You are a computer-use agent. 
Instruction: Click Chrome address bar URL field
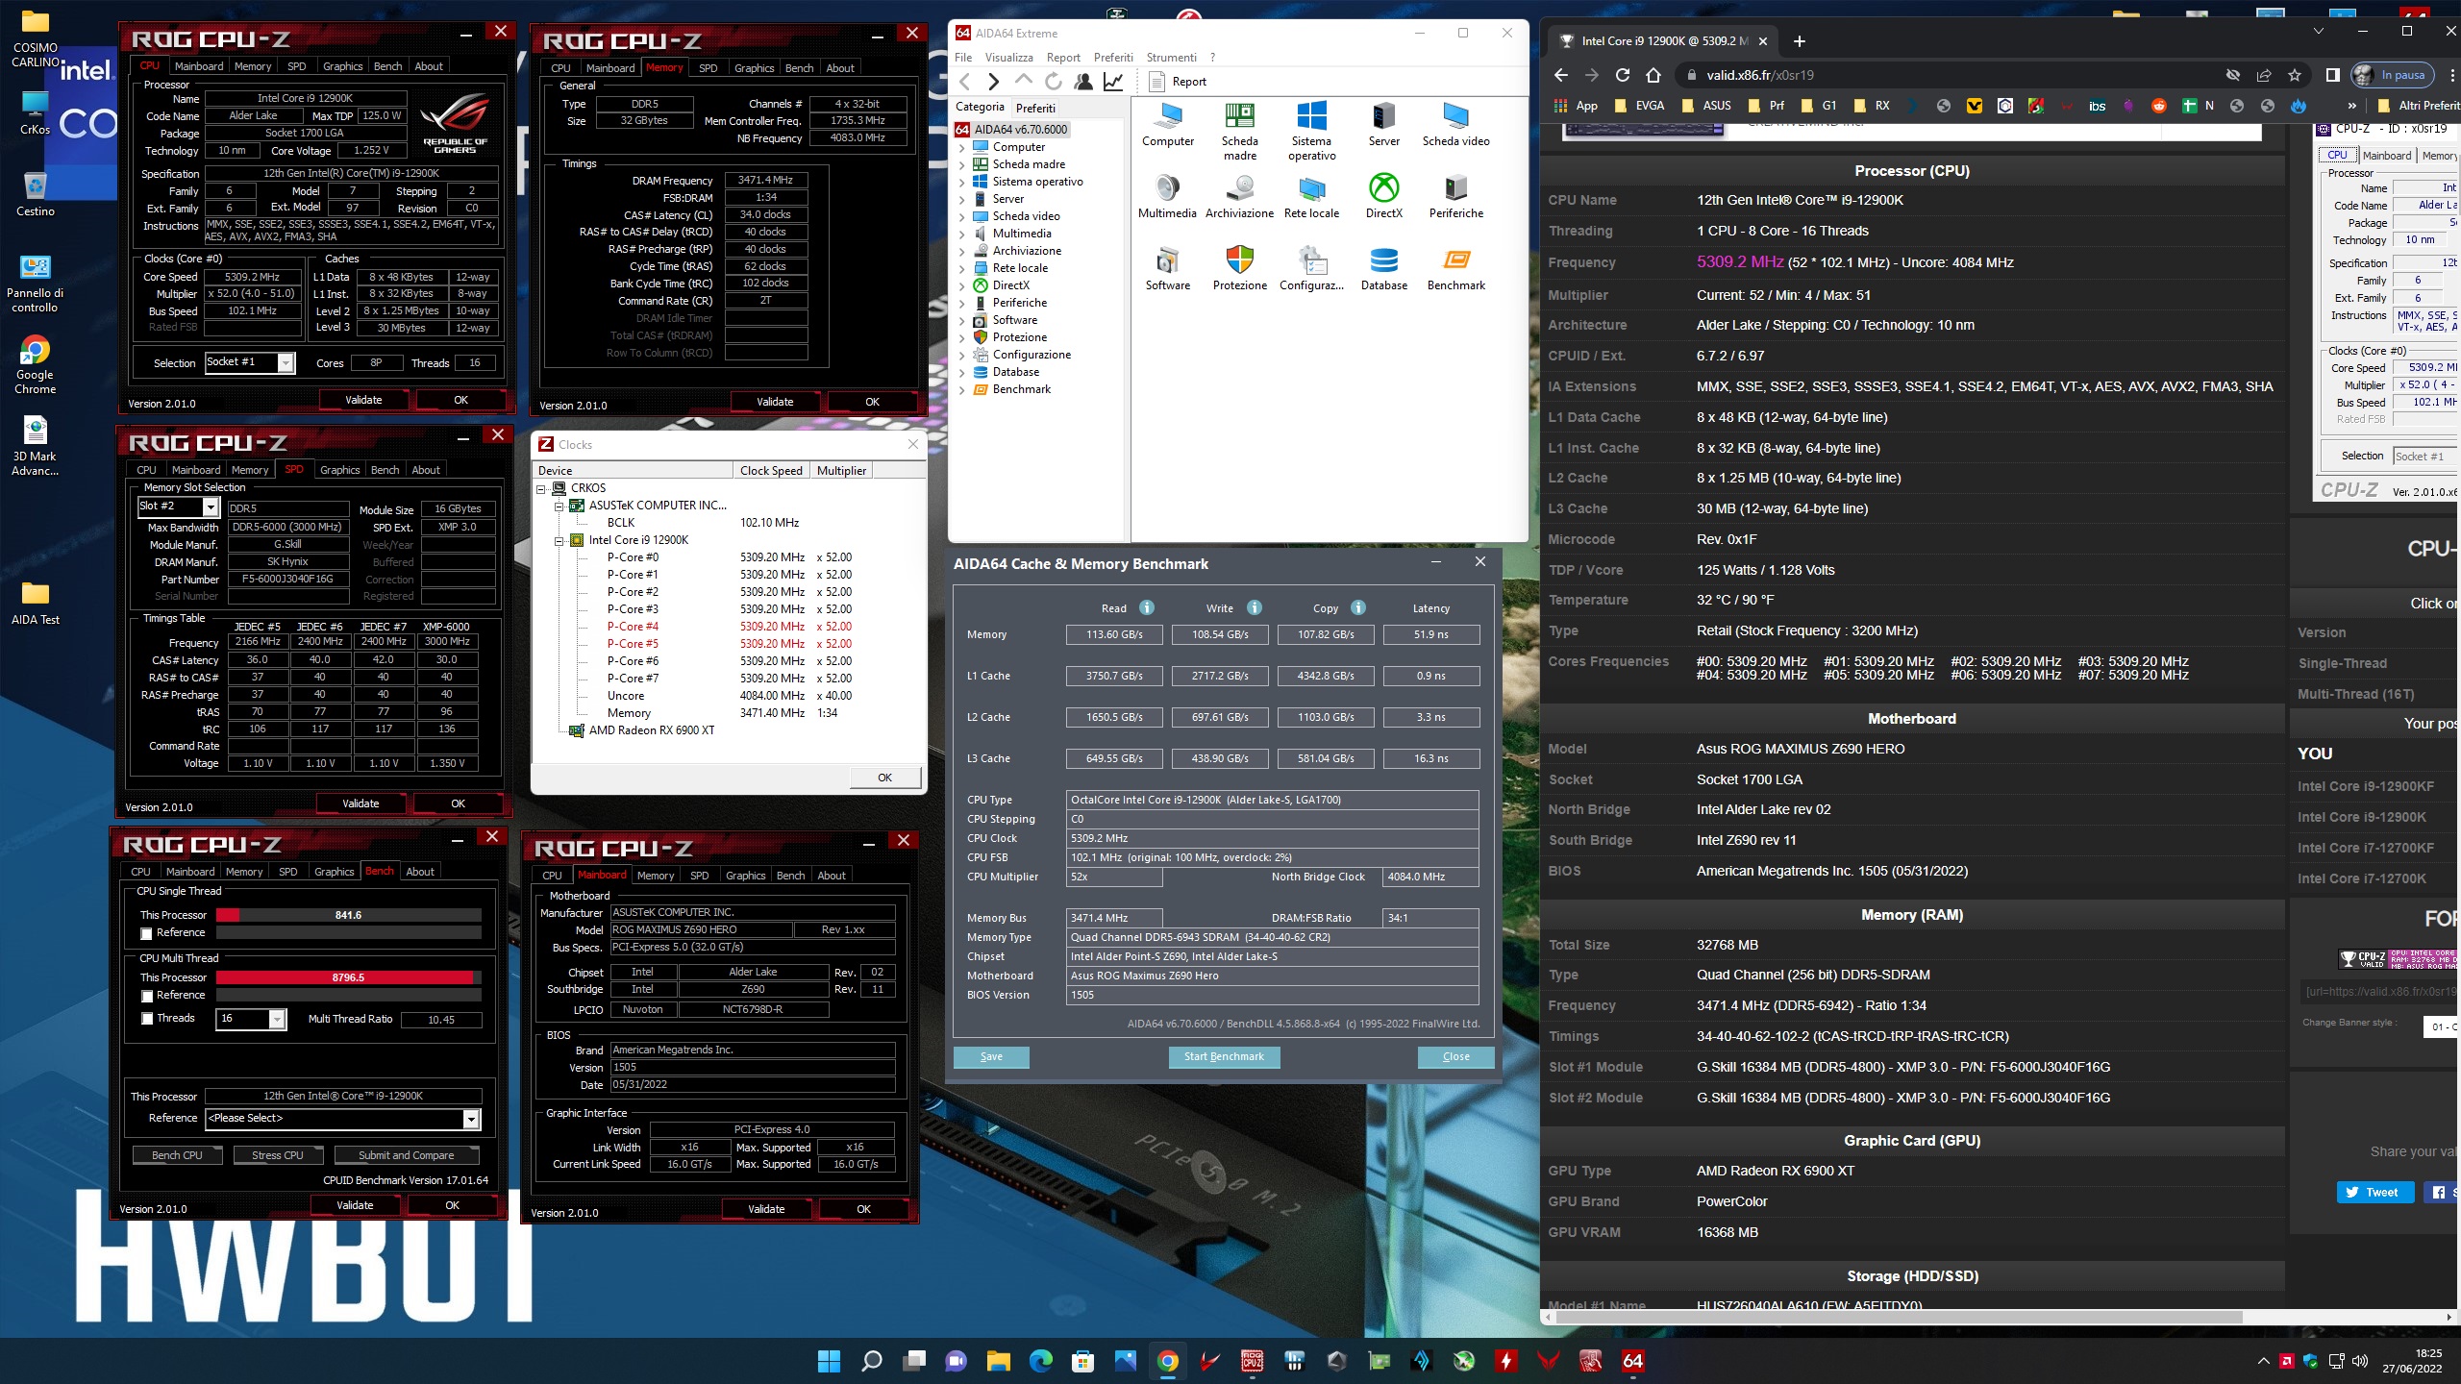coord(1951,75)
